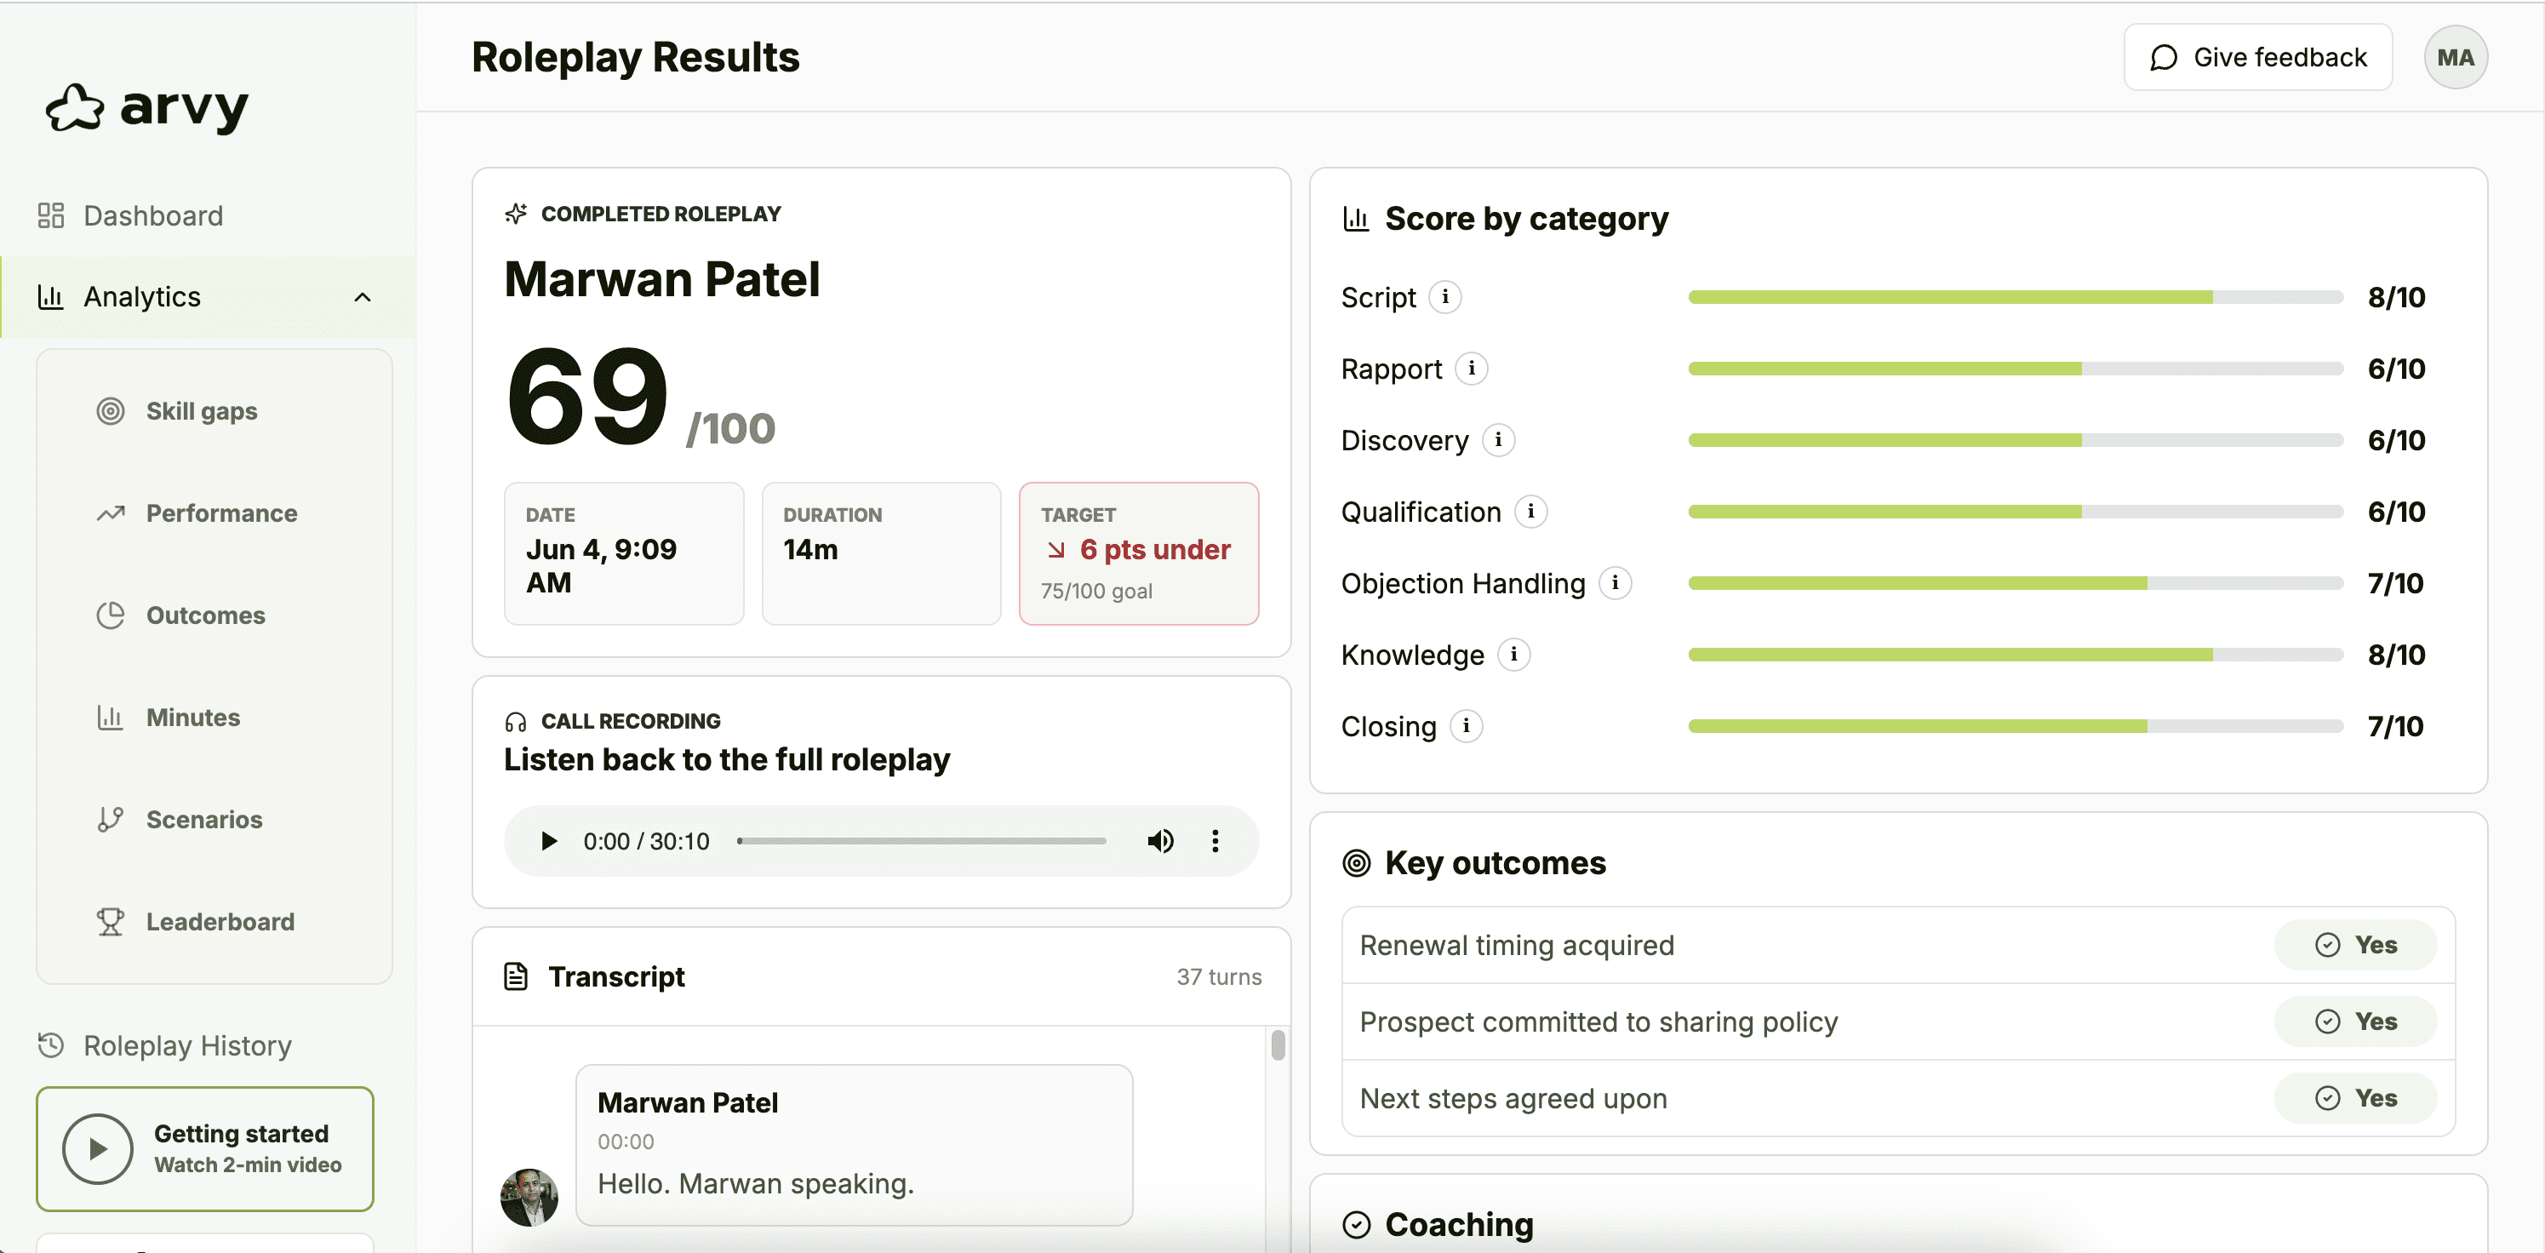Click the '14m' duration card
The image size is (2545, 1253).
pyautogui.click(x=881, y=553)
